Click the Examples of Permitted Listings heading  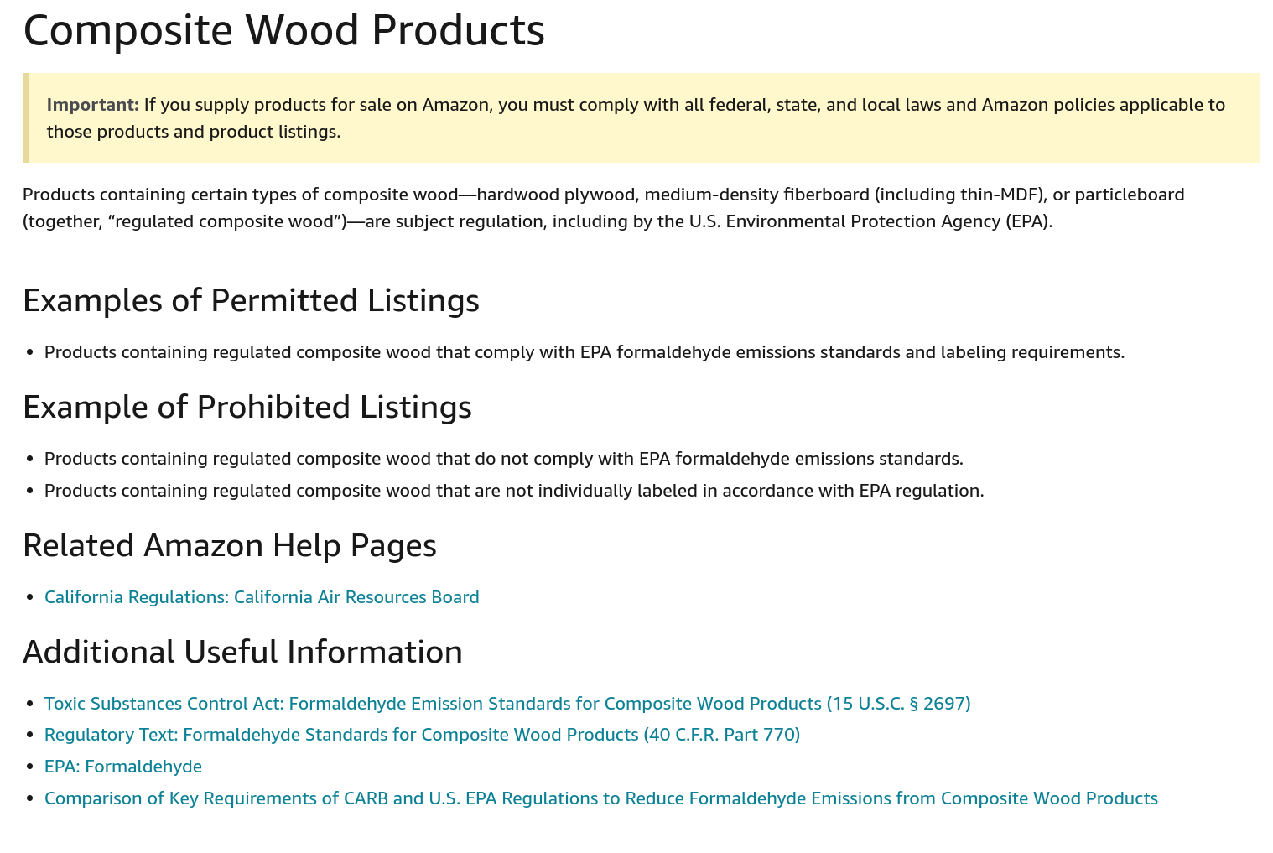tap(252, 300)
